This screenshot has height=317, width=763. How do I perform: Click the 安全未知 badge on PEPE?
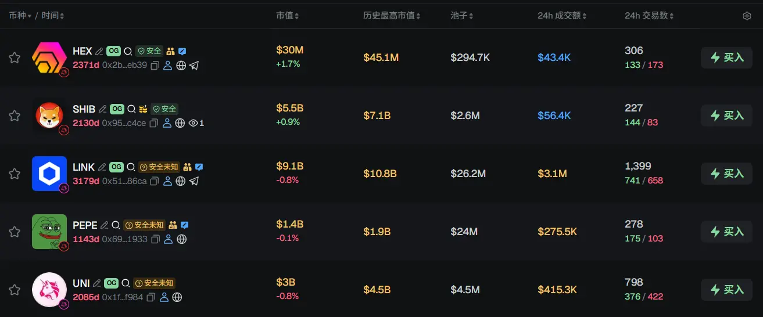pyautogui.click(x=144, y=225)
